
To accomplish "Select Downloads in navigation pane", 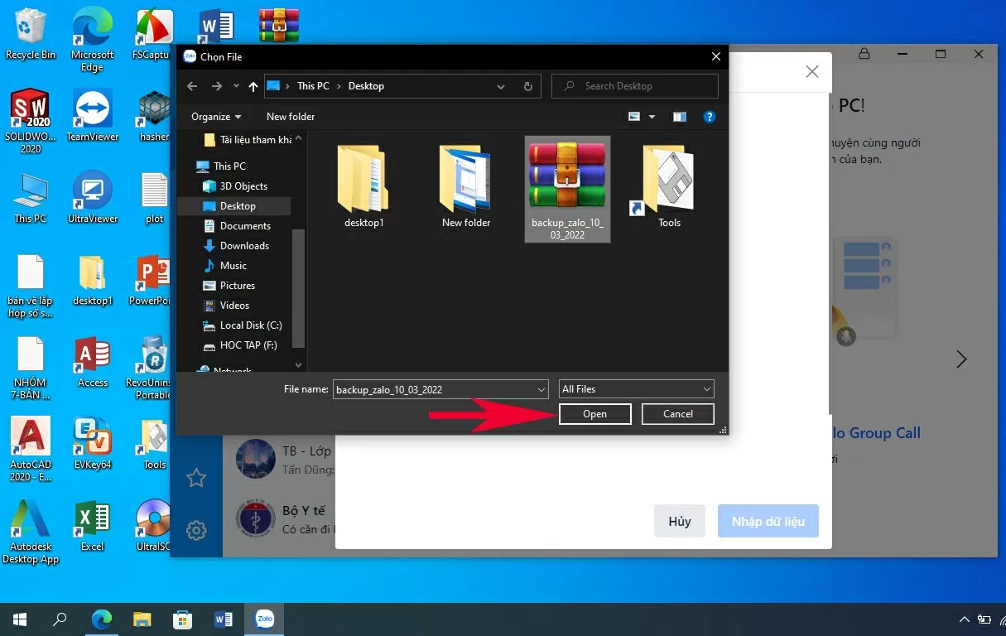I will pyautogui.click(x=244, y=246).
